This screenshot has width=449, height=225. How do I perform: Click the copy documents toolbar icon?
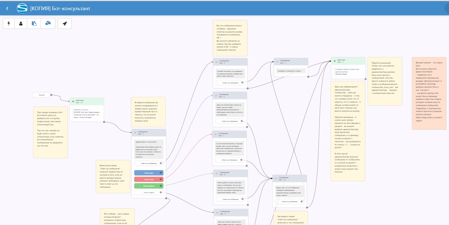(x=34, y=23)
